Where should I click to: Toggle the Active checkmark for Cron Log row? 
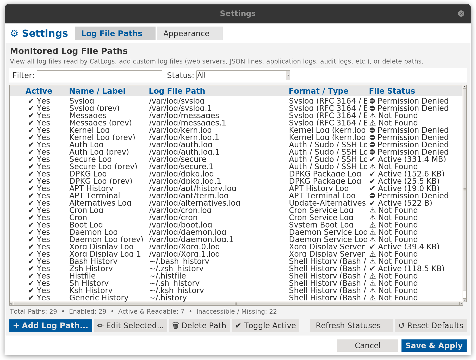[x=31, y=210]
